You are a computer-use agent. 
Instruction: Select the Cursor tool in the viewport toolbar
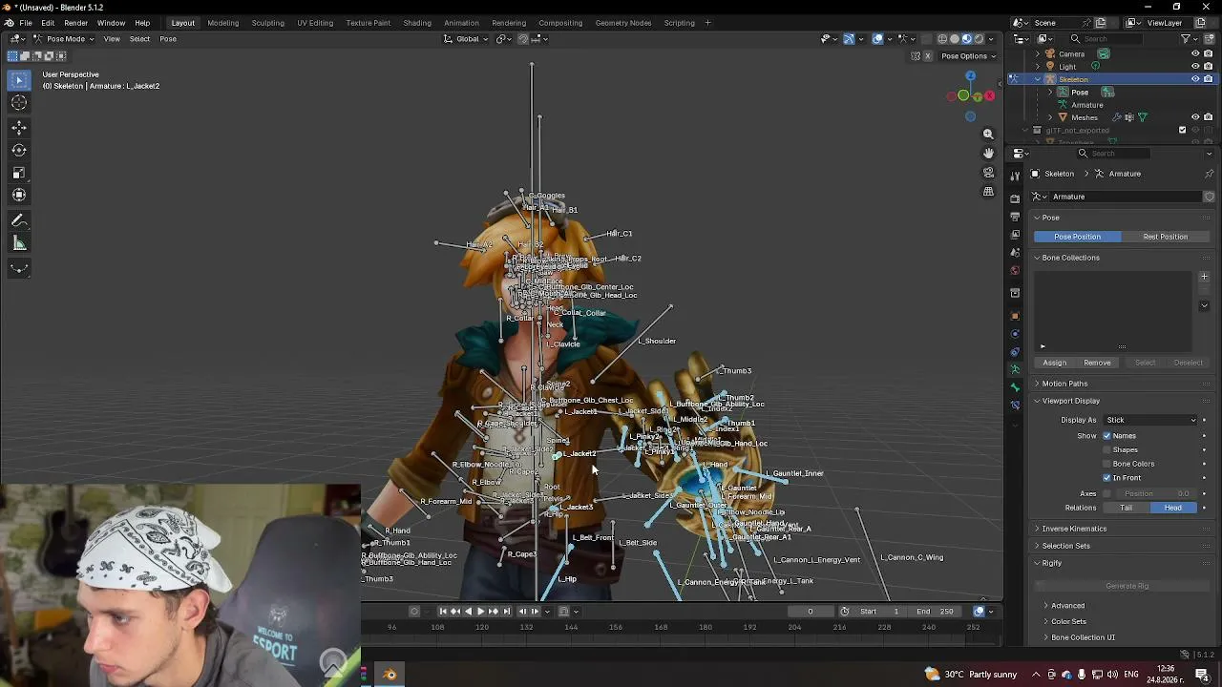19,103
